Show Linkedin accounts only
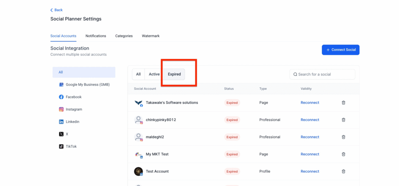 72,122
